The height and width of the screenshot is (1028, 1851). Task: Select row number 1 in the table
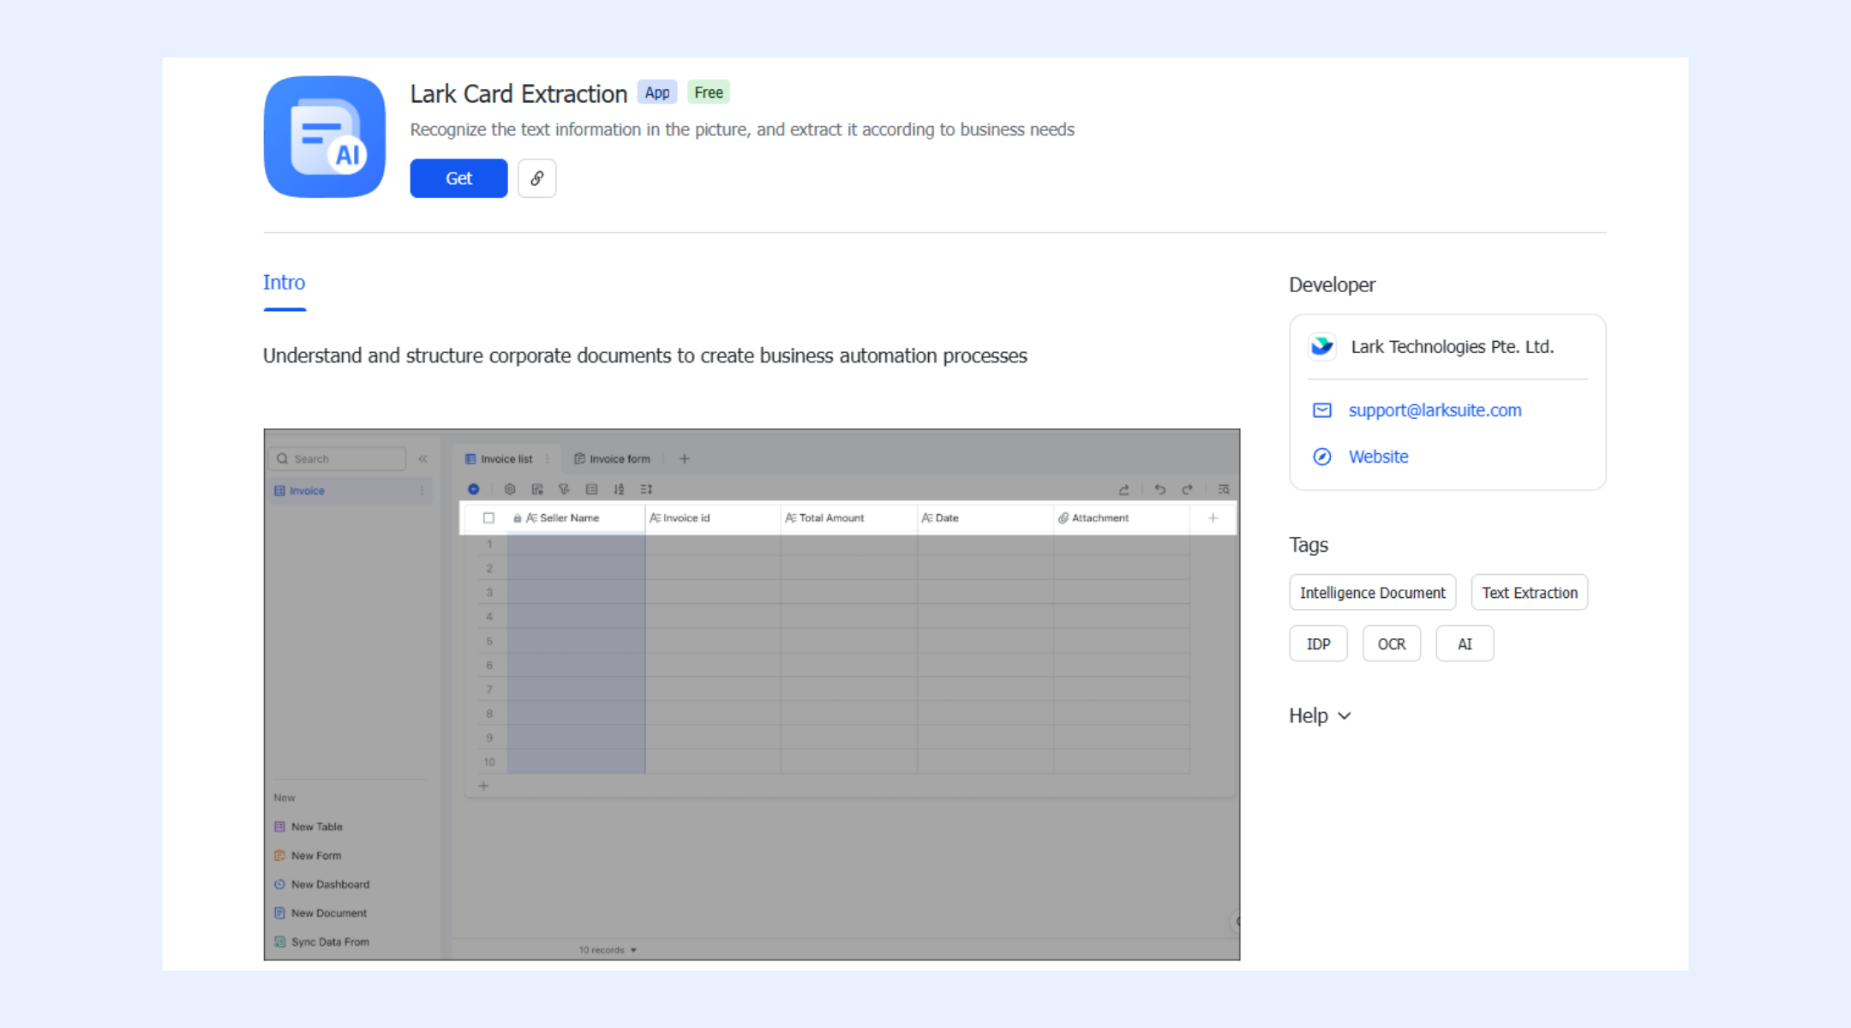pyautogui.click(x=489, y=545)
